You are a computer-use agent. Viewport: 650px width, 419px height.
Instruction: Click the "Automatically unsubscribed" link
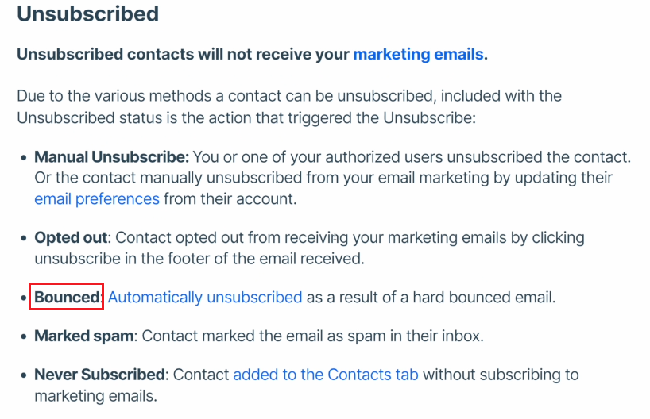point(205,298)
